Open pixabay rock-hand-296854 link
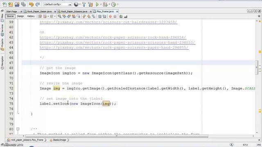Screen dimensions: 262x147 [x=113, y=37]
